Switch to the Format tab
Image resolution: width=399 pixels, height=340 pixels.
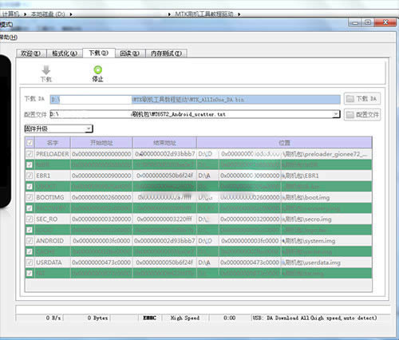pos(65,53)
